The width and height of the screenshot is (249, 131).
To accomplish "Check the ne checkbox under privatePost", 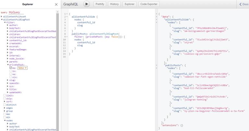I will pos(11,74).
